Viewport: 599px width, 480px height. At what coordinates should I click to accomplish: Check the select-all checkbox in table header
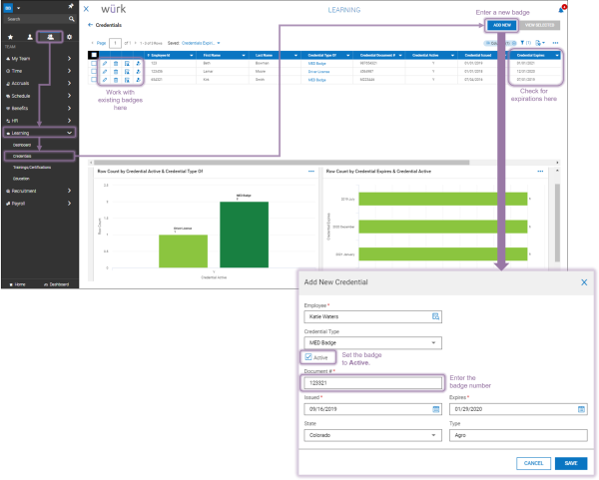pos(94,55)
